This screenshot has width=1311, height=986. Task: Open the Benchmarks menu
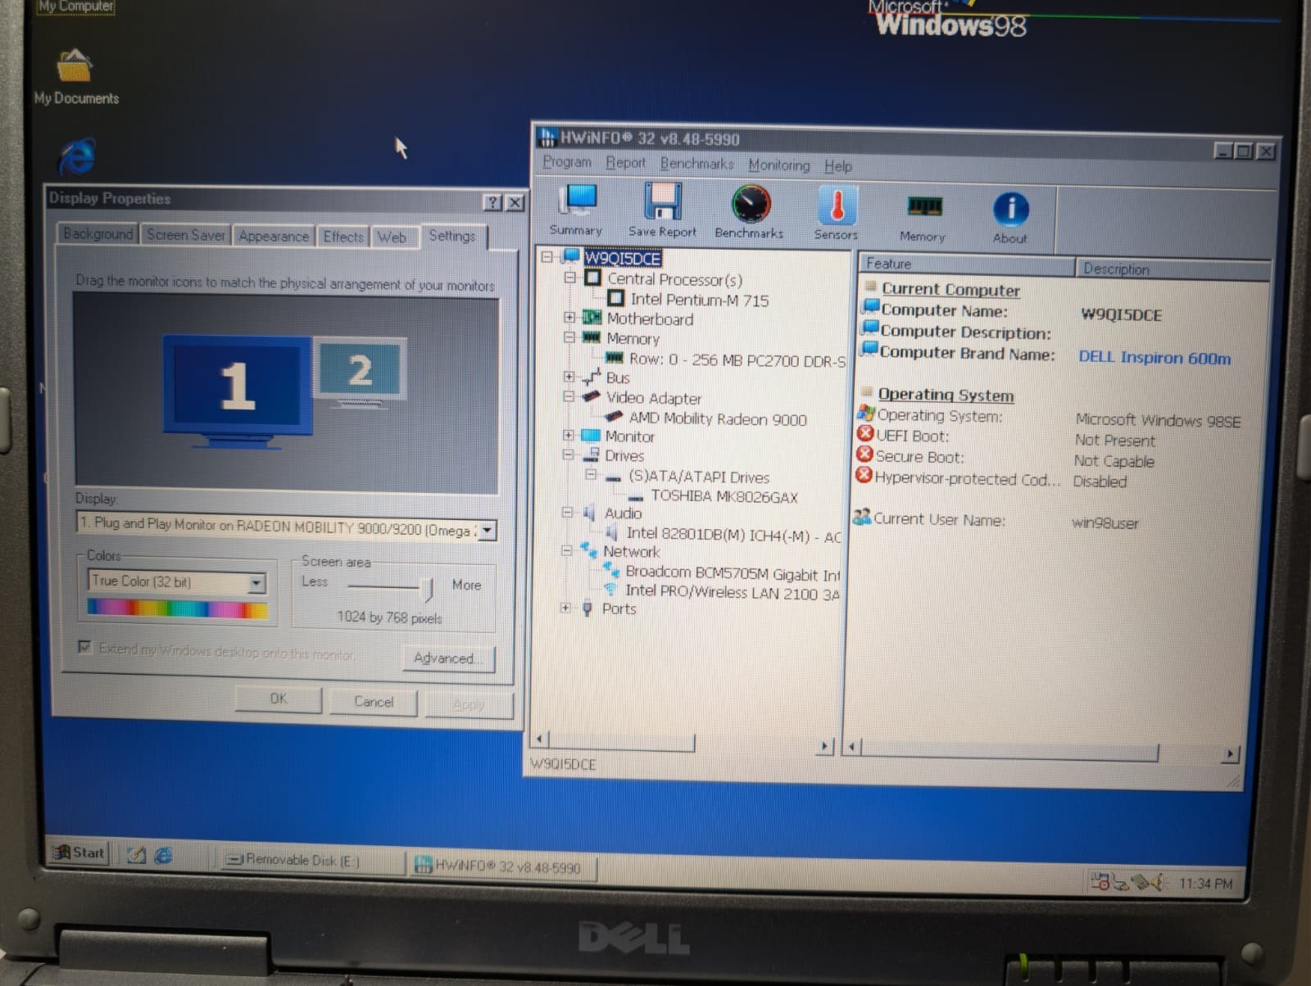[x=697, y=164]
